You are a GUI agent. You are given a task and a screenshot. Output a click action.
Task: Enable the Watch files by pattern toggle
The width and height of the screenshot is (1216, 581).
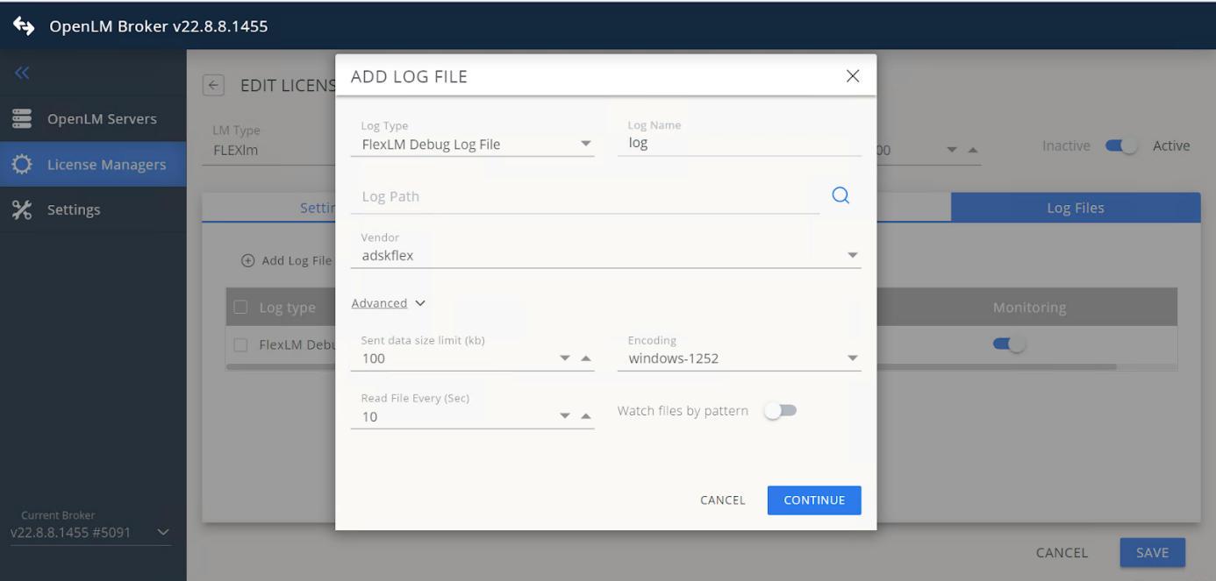(780, 410)
